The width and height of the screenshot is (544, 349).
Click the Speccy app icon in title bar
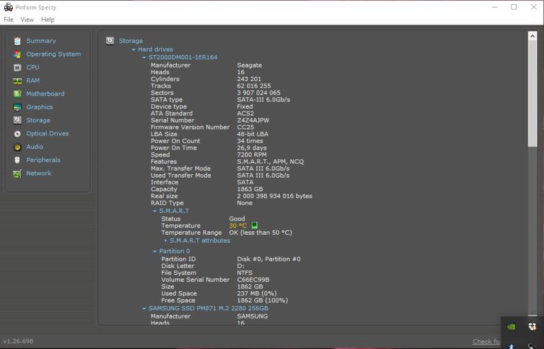point(8,7)
